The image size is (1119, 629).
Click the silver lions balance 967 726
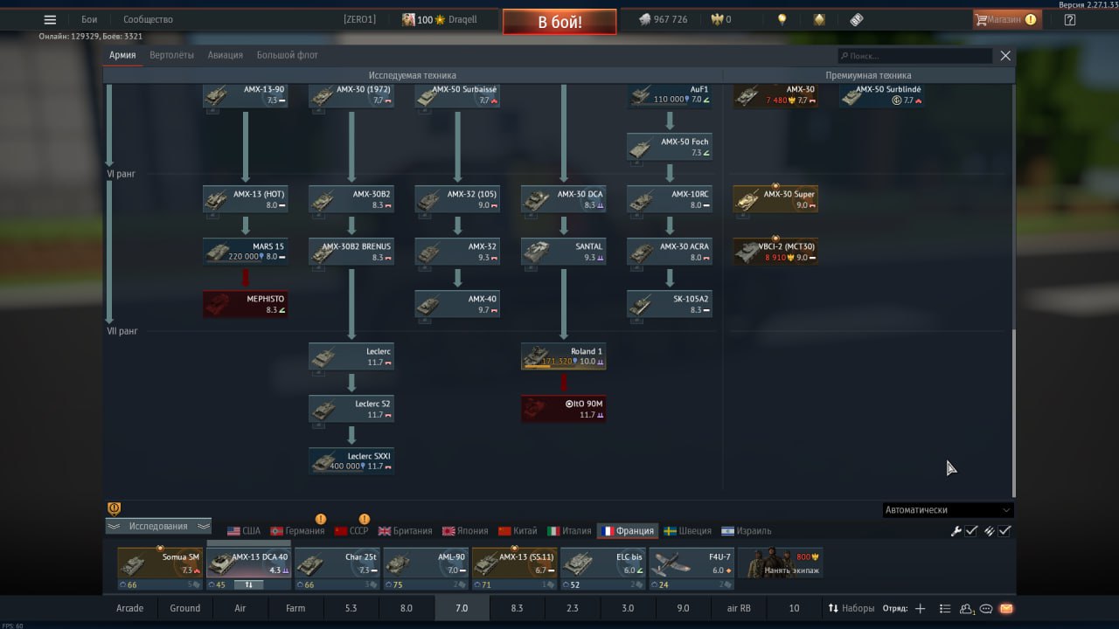coord(663,19)
